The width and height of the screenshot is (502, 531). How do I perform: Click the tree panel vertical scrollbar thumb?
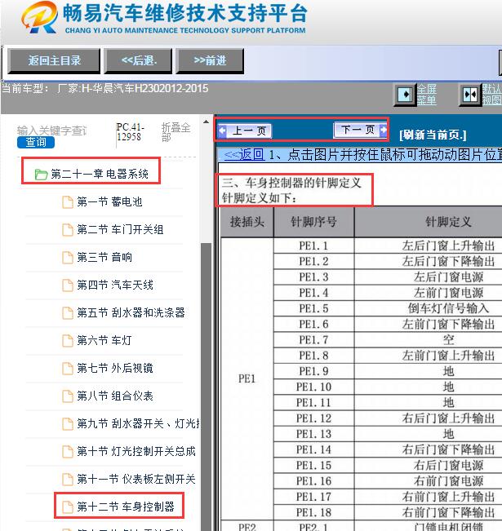(x=206, y=386)
